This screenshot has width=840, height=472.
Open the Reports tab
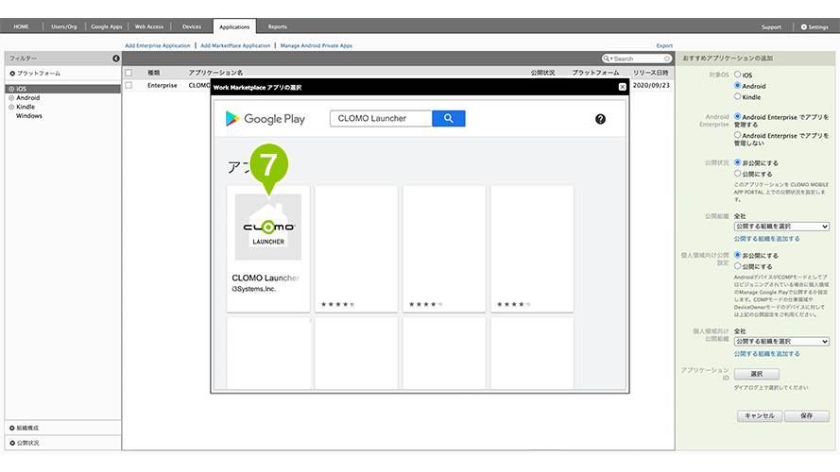[278, 26]
